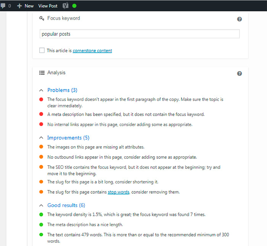Click the green SEO score indicator in admin bar
The width and height of the screenshot is (267, 246).
74,6
